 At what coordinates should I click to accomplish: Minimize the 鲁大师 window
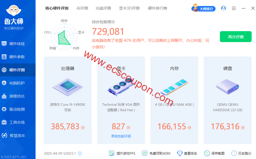[243, 8]
